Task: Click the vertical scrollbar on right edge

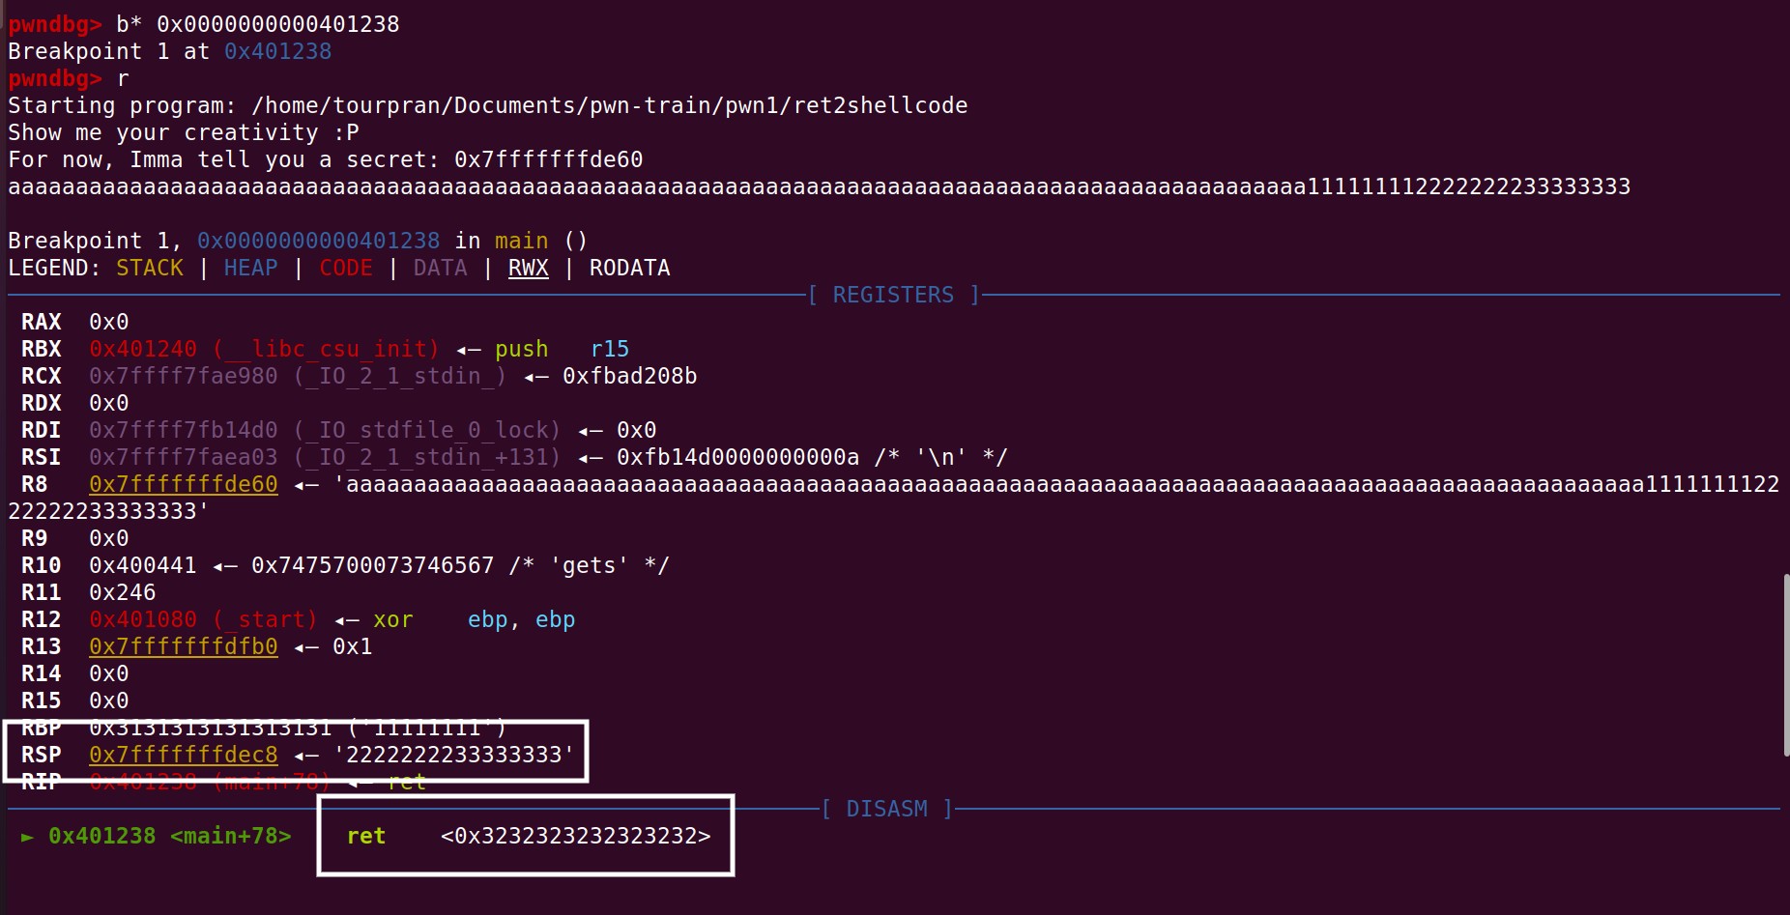Action: click(x=1785, y=665)
